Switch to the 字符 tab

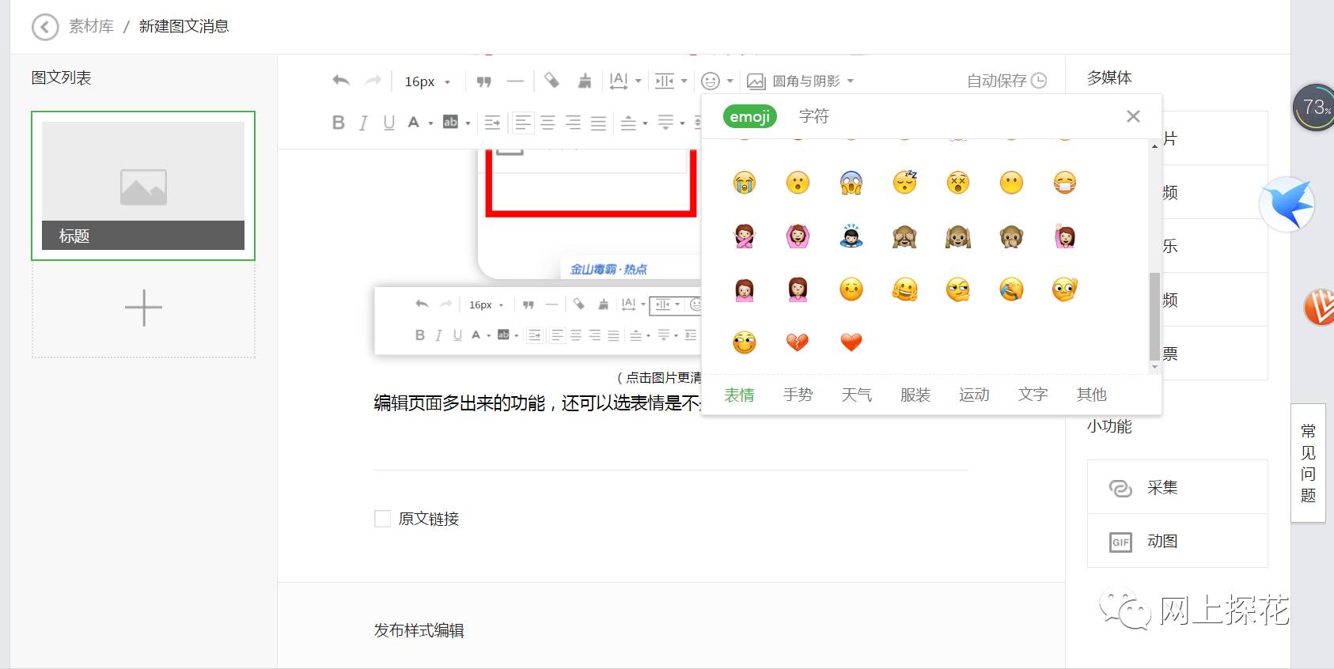point(813,116)
